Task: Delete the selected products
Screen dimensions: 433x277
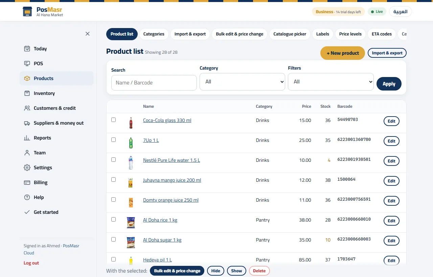Action: [x=259, y=271]
